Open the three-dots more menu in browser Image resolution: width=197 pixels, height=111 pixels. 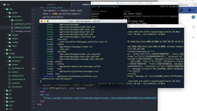click(x=193, y=37)
